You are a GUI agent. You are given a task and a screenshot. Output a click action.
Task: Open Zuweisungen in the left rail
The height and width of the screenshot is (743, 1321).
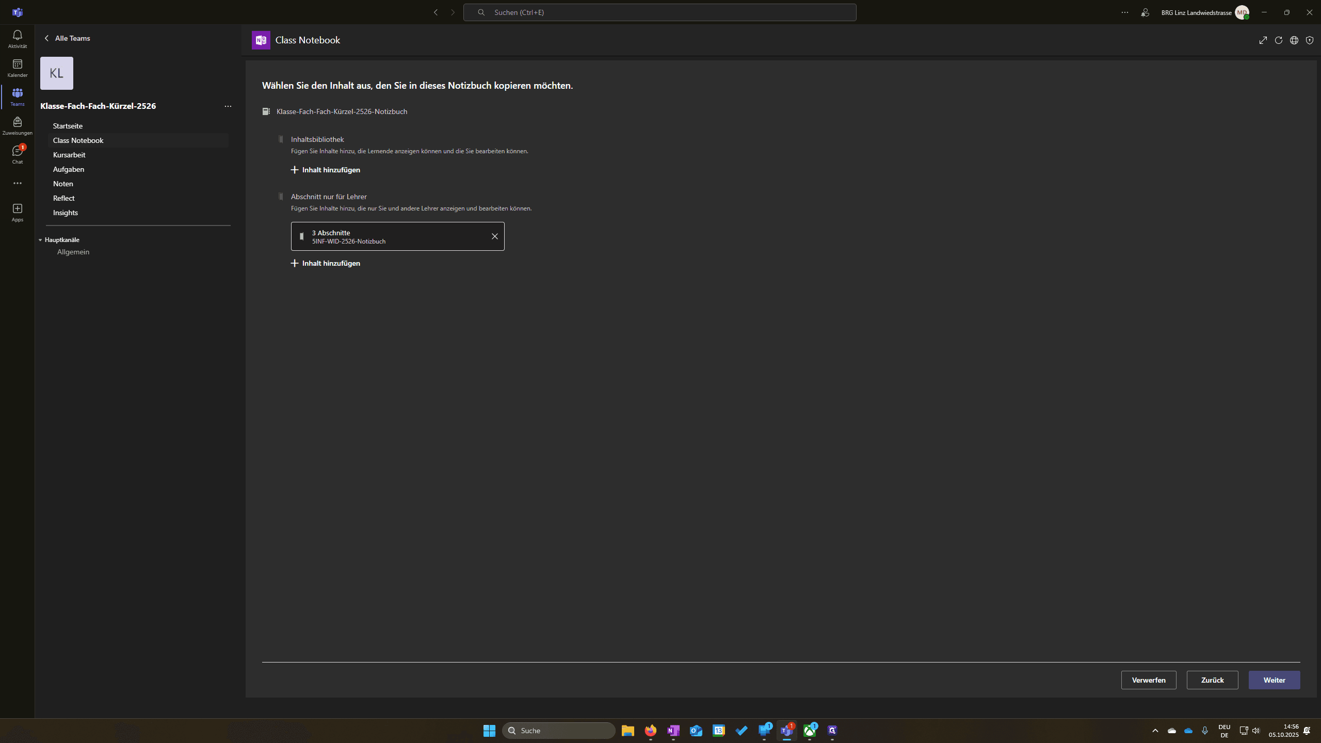pyautogui.click(x=17, y=125)
